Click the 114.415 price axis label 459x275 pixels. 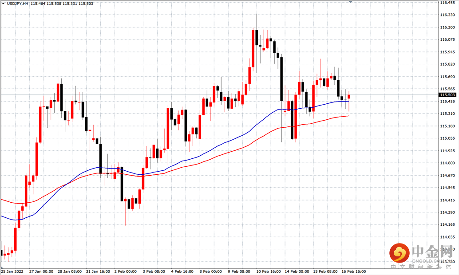(x=447, y=200)
